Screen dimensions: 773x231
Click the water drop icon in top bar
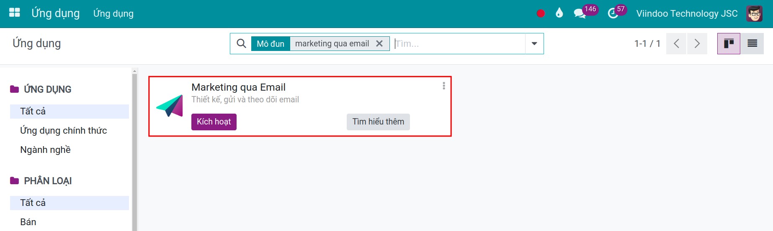point(559,13)
